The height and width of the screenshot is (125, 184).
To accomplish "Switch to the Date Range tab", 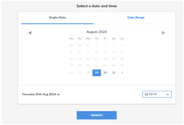I will click(136, 18).
